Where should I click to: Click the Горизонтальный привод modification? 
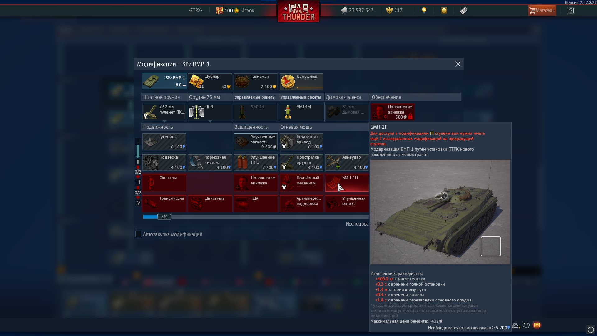[301, 142]
